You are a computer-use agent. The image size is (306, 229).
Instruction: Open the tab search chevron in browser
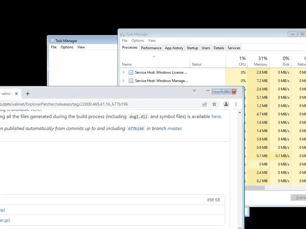coord(194,90)
